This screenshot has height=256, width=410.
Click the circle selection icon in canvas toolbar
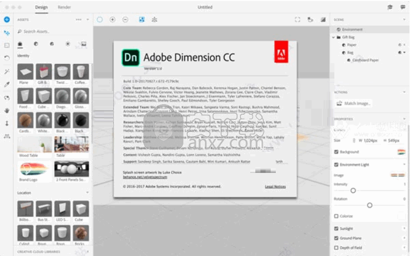[x=100, y=19]
